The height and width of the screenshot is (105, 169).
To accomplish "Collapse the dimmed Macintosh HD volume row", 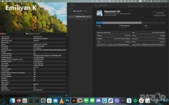I will (x=71, y=14).
